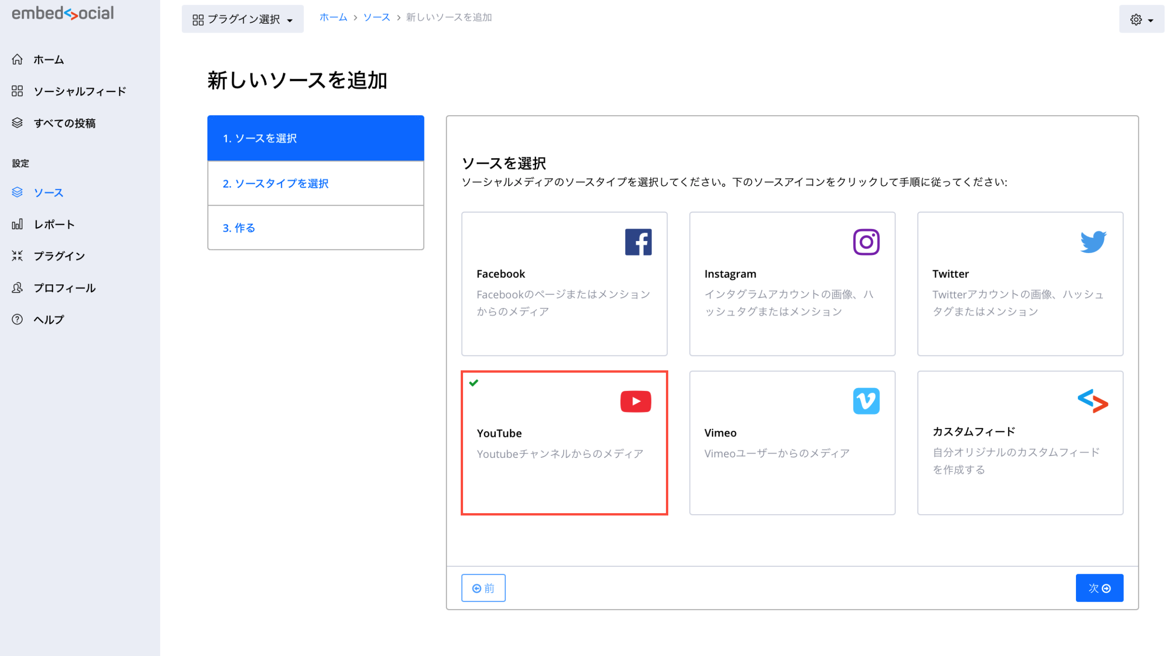Click the grid icon beside ソーシャルフィード

pos(17,91)
